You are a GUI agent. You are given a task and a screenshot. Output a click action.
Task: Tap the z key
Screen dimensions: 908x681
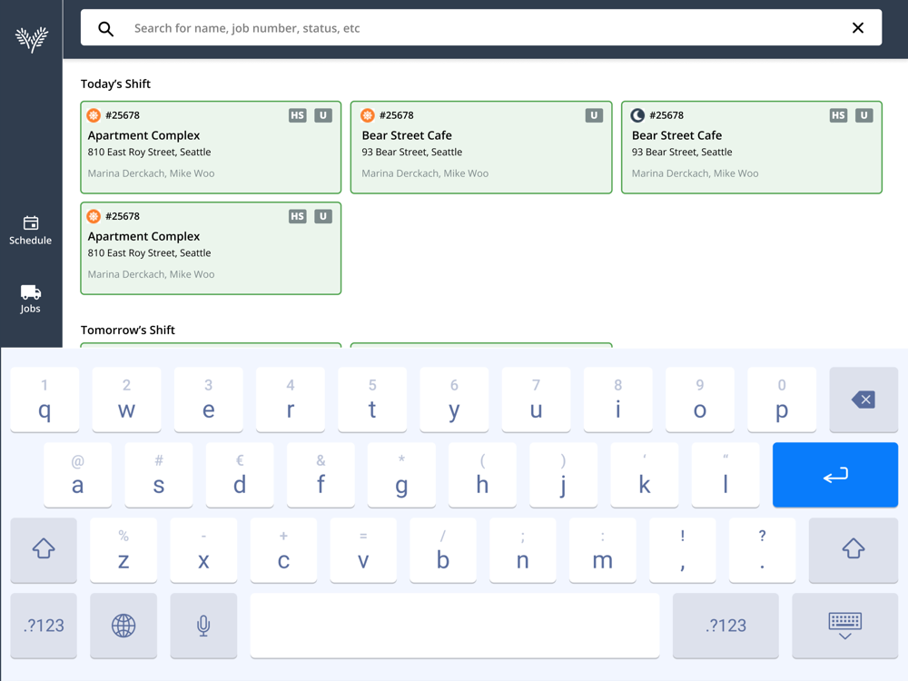pyautogui.click(x=123, y=549)
